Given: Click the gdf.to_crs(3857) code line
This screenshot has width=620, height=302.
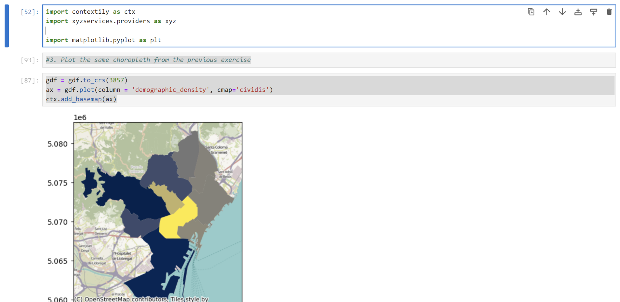Looking at the screenshot, I should tap(86, 80).
